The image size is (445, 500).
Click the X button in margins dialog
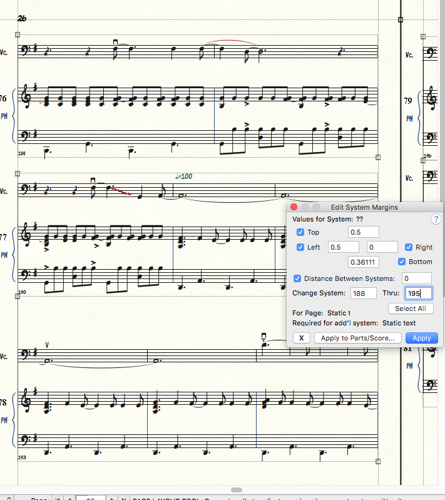point(302,338)
